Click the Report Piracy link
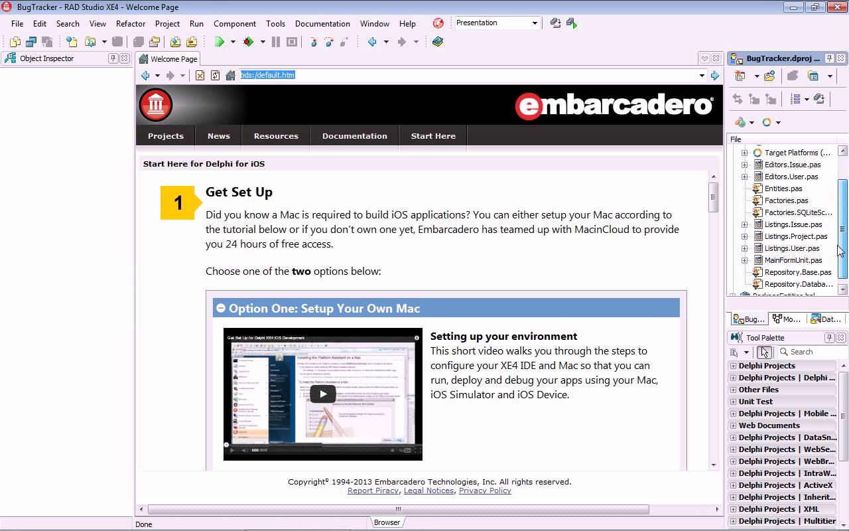This screenshot has height=531, width=849. coord(373,491)
